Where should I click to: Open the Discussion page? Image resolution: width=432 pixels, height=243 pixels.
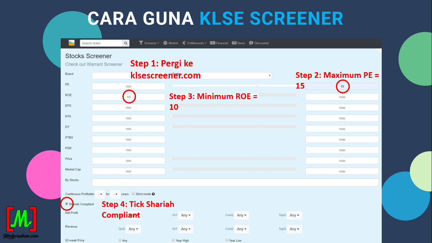(x=259, y=43)
